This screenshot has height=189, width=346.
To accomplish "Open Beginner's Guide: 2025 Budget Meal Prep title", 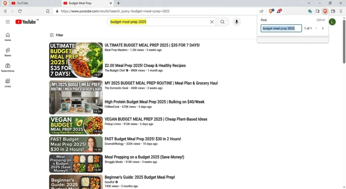I will [140, 177].
